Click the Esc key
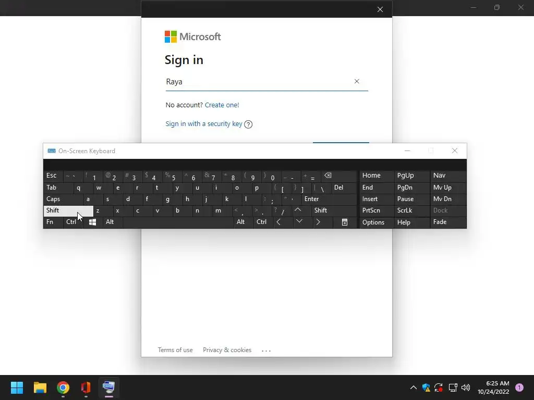This screenshot has height=400, width=534. coord(53,176)
